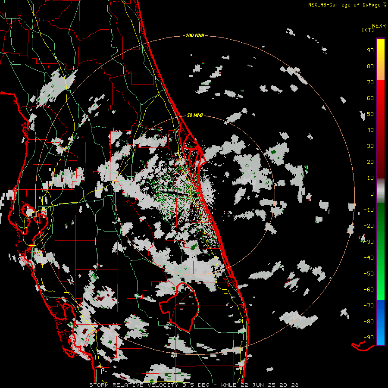Click the 40 value on the velocity scale
Viewport: 388px width, 388px height.
point(370,130)
